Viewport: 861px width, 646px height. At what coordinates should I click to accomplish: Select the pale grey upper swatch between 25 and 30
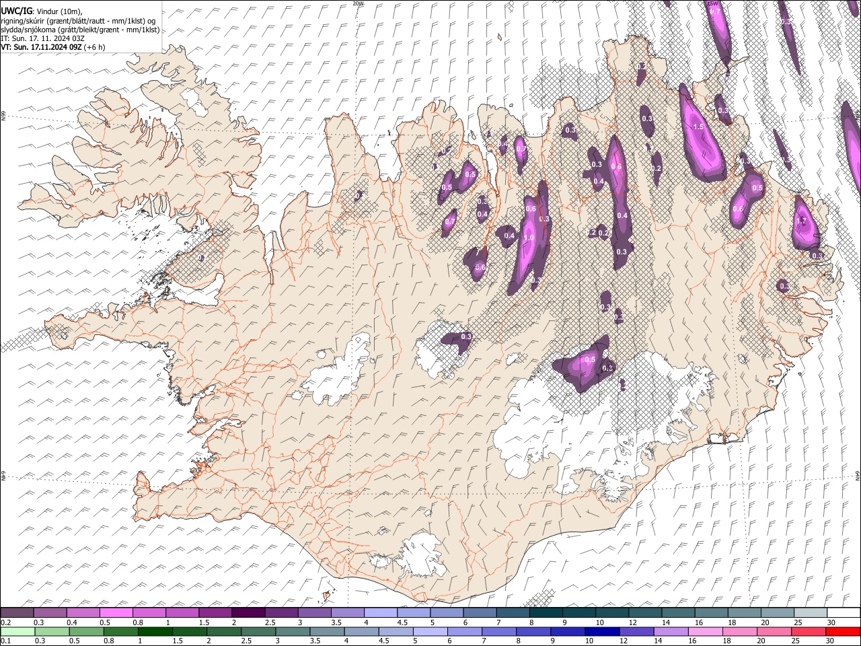coord(811,613)
